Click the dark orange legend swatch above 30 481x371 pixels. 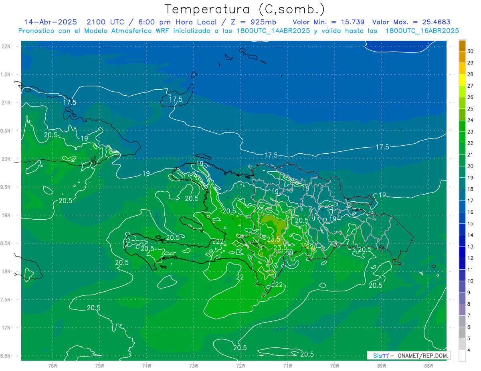[462, 46]
